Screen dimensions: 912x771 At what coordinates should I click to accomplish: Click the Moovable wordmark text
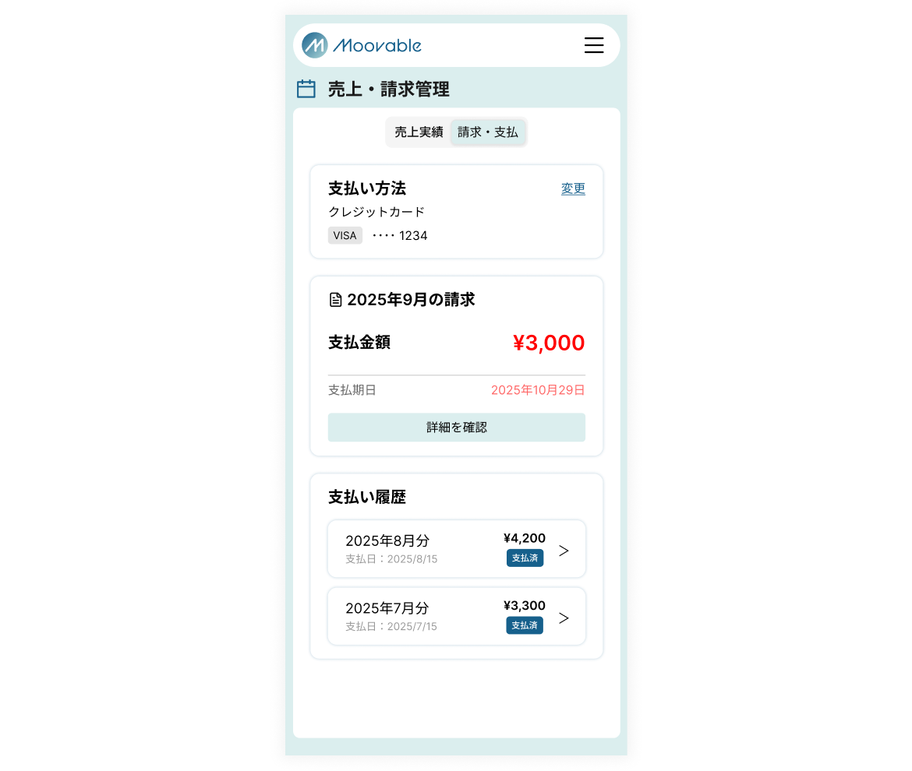pyautogui.click(x=377, y=45)
